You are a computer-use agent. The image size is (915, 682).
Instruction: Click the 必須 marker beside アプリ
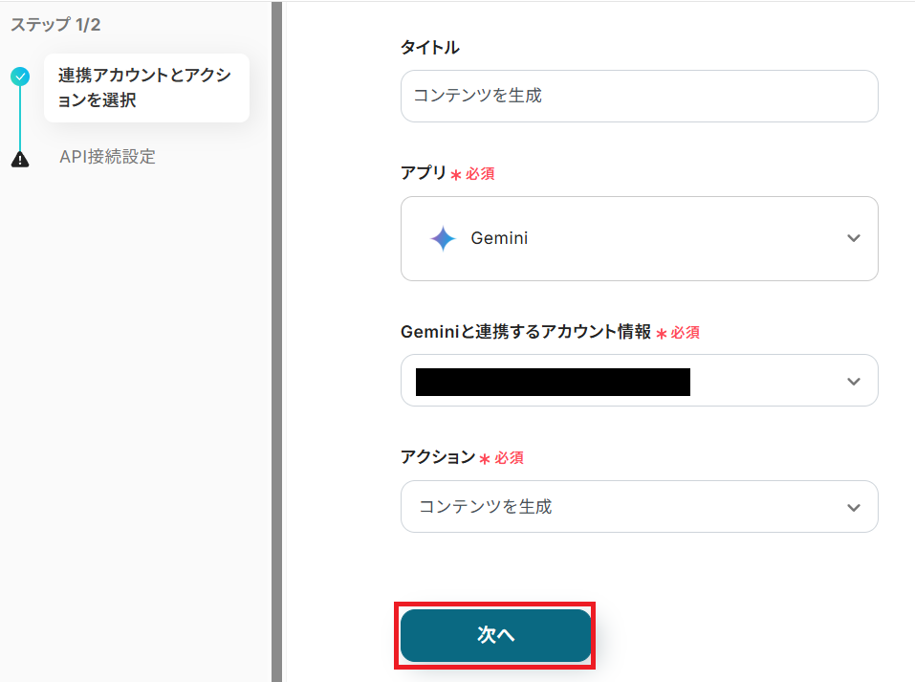pos(480,174)
